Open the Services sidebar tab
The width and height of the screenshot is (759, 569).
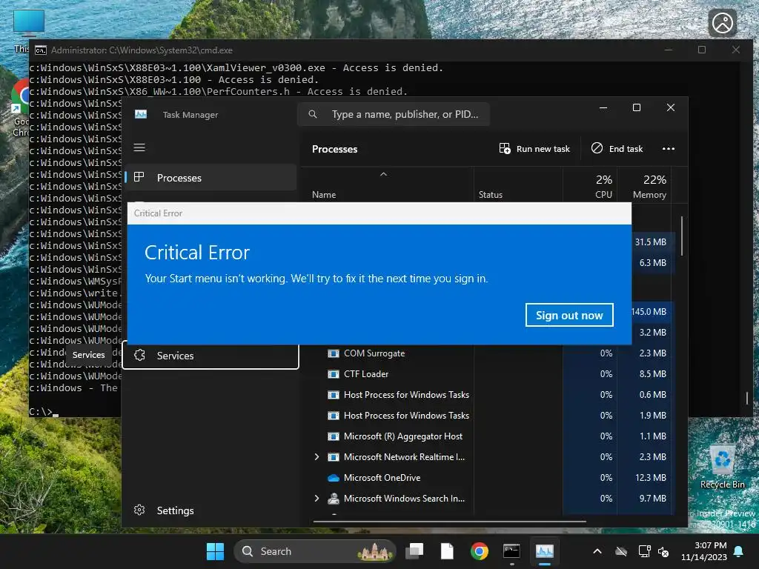point(211,355)
